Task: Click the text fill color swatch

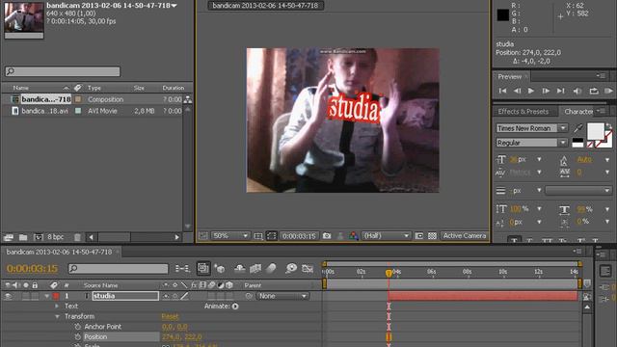Action: coord(596,131)
